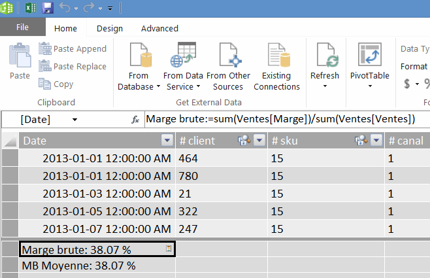The height and width of the screenshot is (278, 430).
Task: Click the Save icon in title bar
Action: 47,9
